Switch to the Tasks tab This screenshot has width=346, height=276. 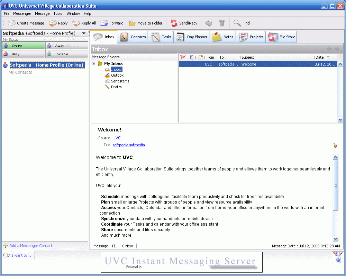pyautogui.click(x=161, y=37)
